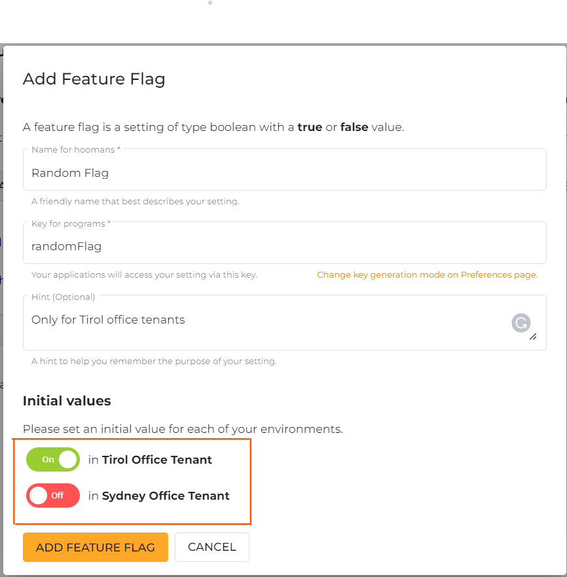Click the Sydney Office Tenant label

(165, 496)
